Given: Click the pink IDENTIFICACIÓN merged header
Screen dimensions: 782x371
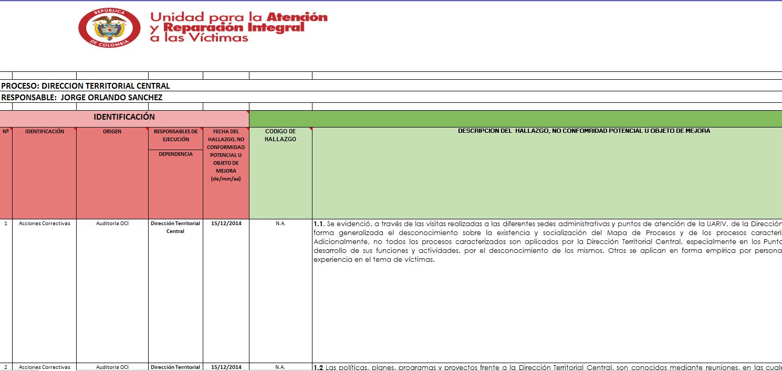Looking at the screenshot, I should tap(124, 118).
